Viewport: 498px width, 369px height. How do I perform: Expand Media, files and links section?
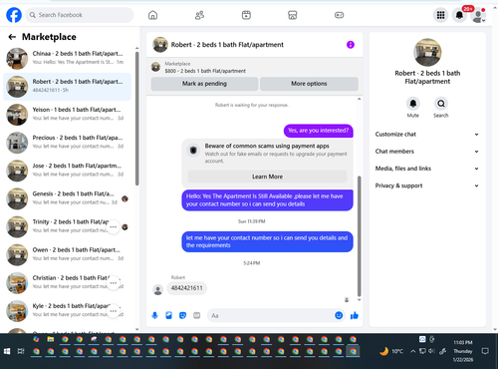point(427,169)
